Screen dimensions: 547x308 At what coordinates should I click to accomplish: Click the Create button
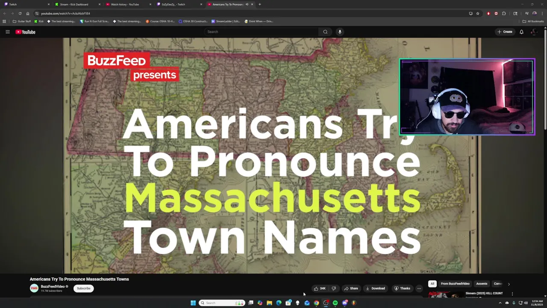[x=505, y=32]
